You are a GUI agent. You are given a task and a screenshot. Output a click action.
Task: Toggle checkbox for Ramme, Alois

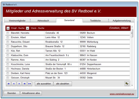pos(8,60)
